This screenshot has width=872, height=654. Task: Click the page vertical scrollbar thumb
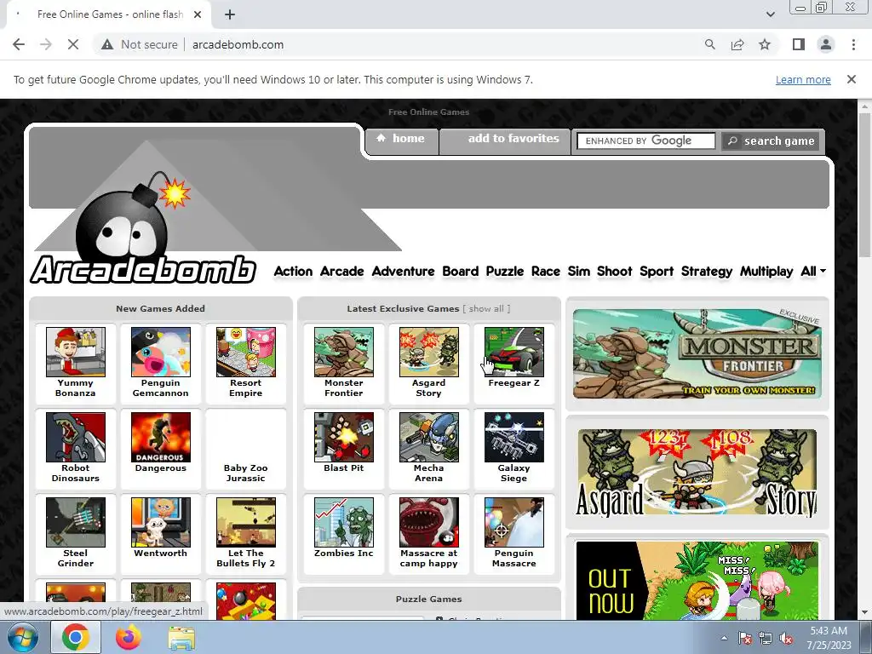(x=864, y=184)
